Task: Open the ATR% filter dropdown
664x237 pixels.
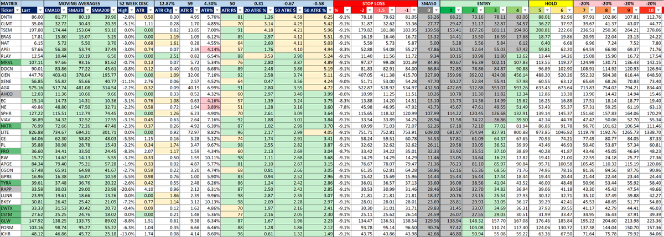Action: 217,10
